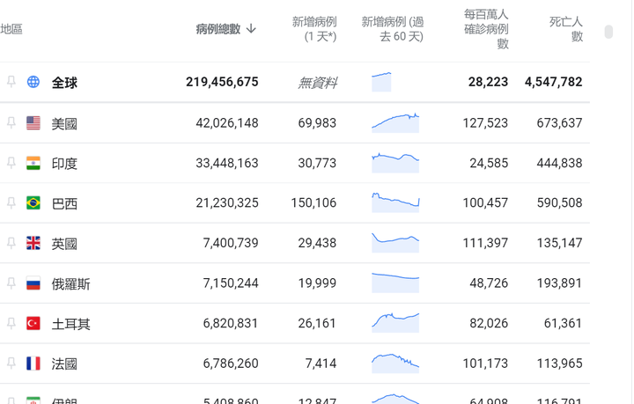Click the Turkey flag icon
Image resolution: width=634 pixels, height=404 pixels.
33,323
